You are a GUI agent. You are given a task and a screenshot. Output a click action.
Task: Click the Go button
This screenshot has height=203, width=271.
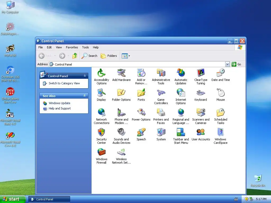(x=236, y=64)
